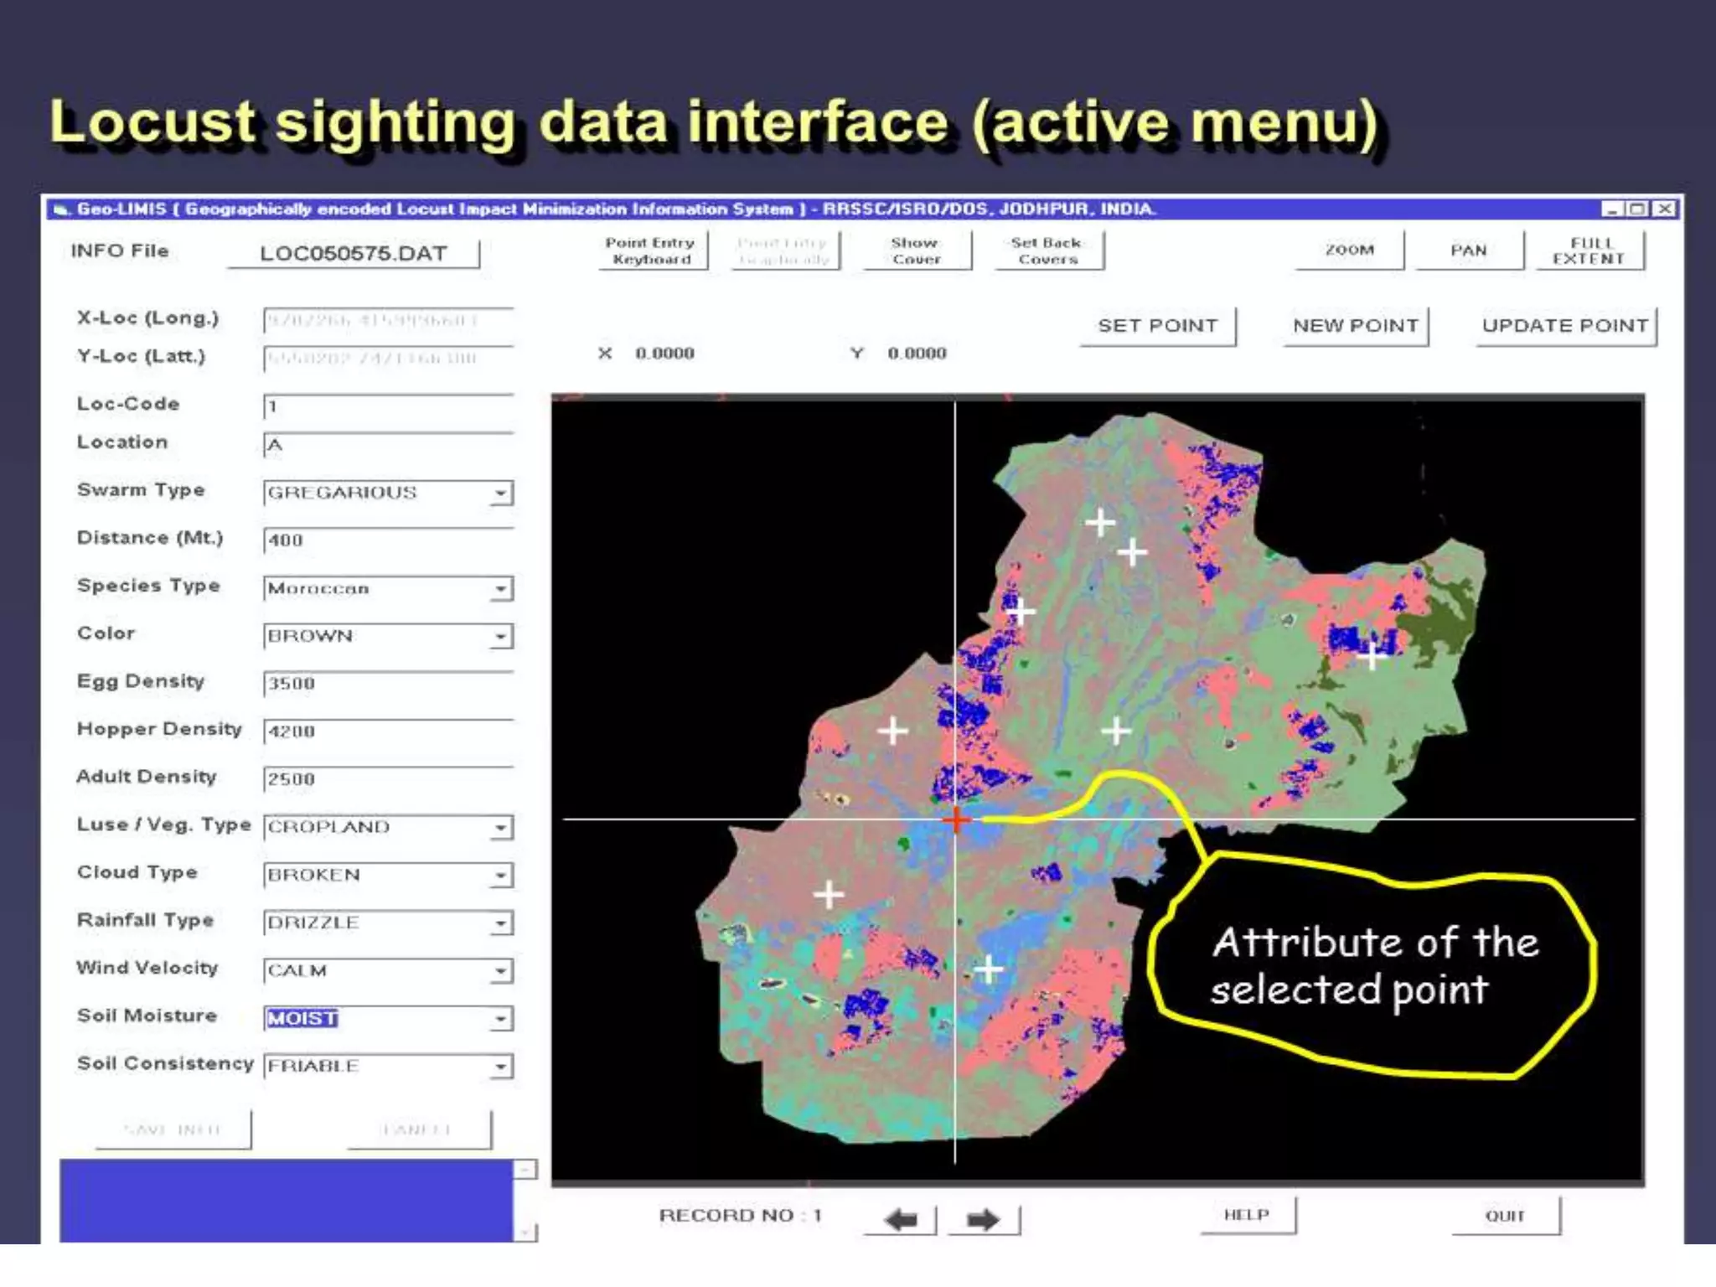Open the Cloud Type dropdown

[500, 876]
